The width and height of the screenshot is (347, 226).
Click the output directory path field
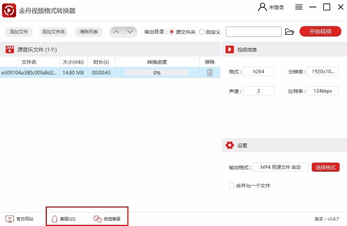coord(254,32)
